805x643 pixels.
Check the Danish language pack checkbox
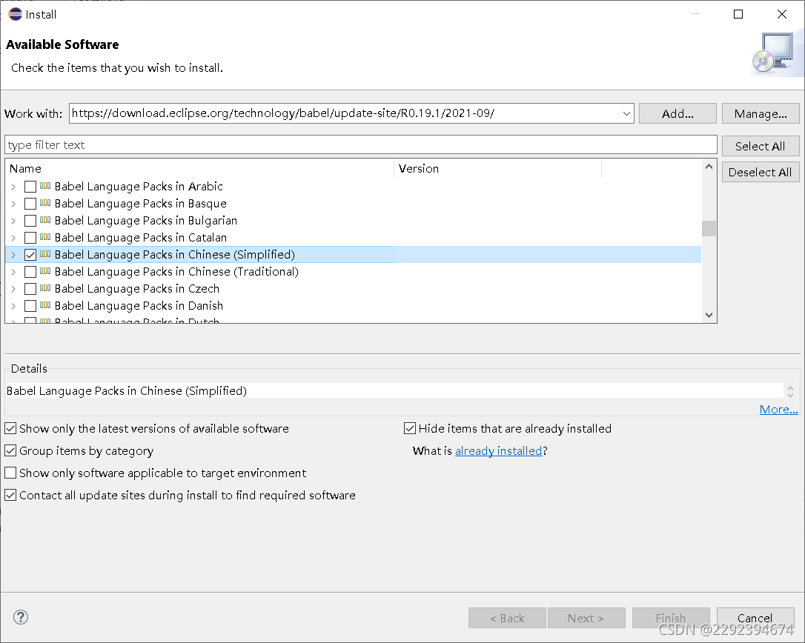tap(30, 306)
